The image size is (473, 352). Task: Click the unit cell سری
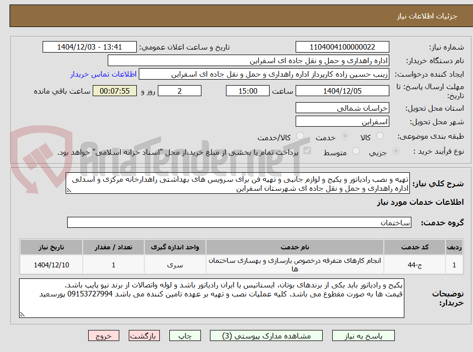[175, 264]
